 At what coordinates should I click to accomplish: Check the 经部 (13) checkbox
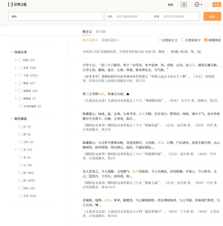pos(20,60)
